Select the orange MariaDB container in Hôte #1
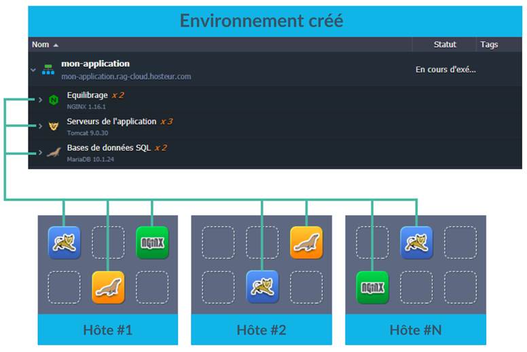This screenshot has height=352, width=527. click(x=108, y=287)
